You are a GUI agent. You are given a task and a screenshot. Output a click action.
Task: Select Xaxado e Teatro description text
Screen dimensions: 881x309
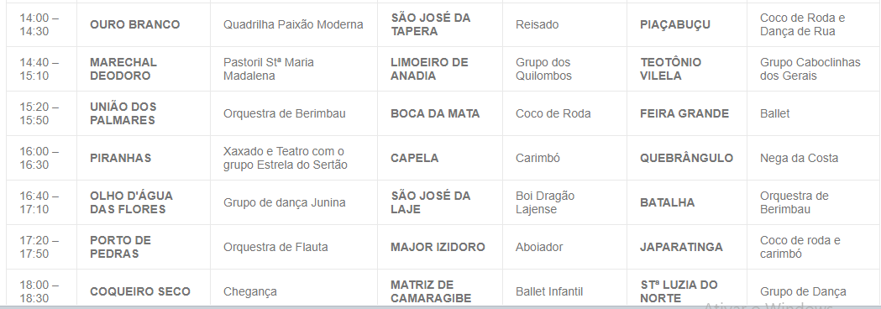pos(286,158)
